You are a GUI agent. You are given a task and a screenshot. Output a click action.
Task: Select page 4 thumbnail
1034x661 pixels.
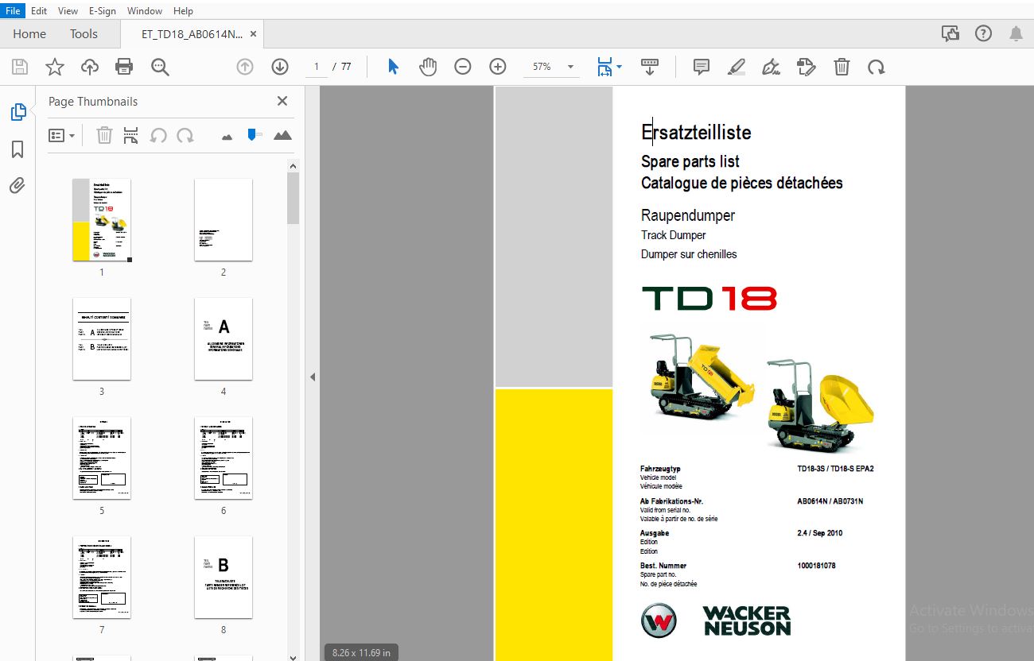tap(224, 339)
